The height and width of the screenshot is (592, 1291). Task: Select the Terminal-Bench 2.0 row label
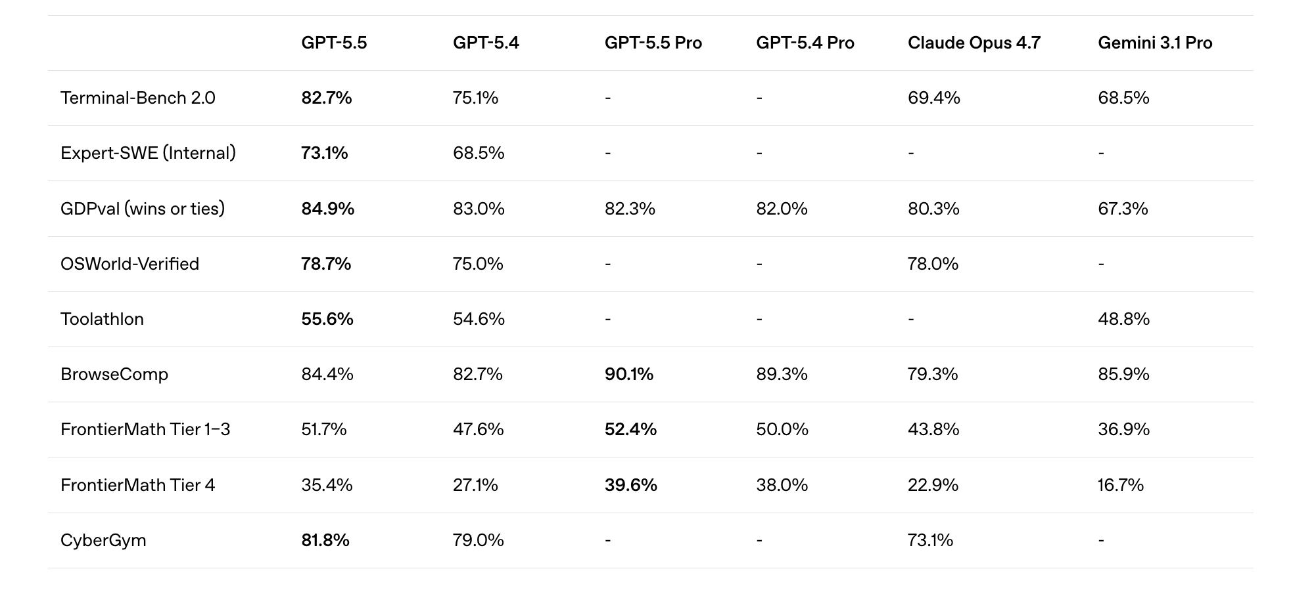[x=137, y=98]
